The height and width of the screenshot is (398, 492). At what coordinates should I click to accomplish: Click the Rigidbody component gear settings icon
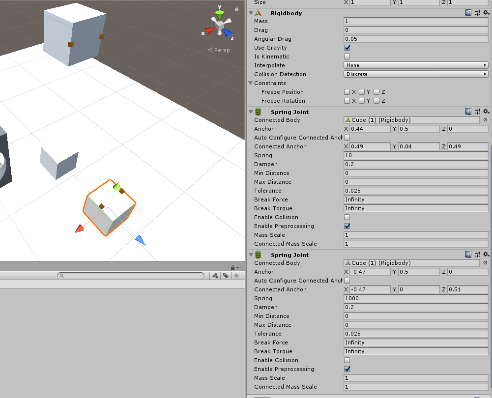point(486,13)
